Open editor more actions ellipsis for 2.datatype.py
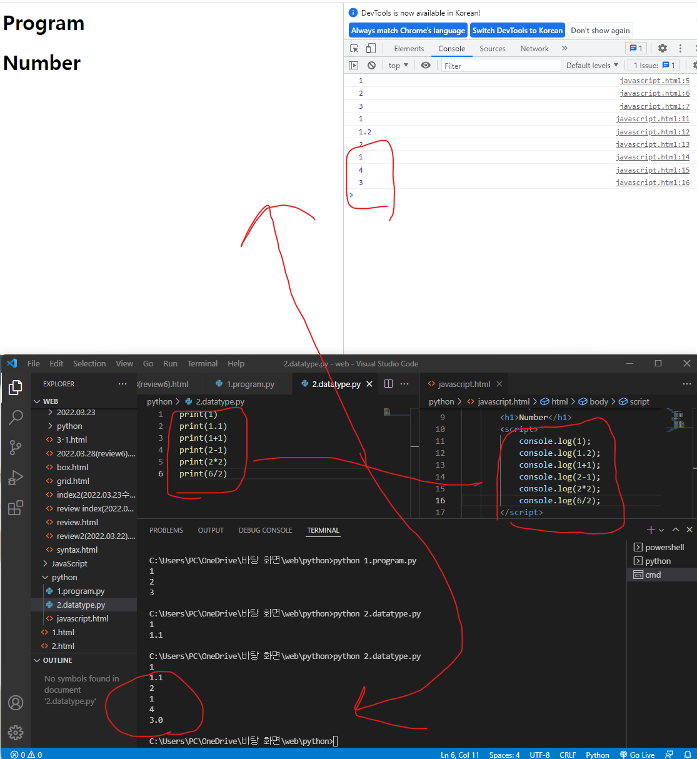697x759 pixels. tap(404, 384)
